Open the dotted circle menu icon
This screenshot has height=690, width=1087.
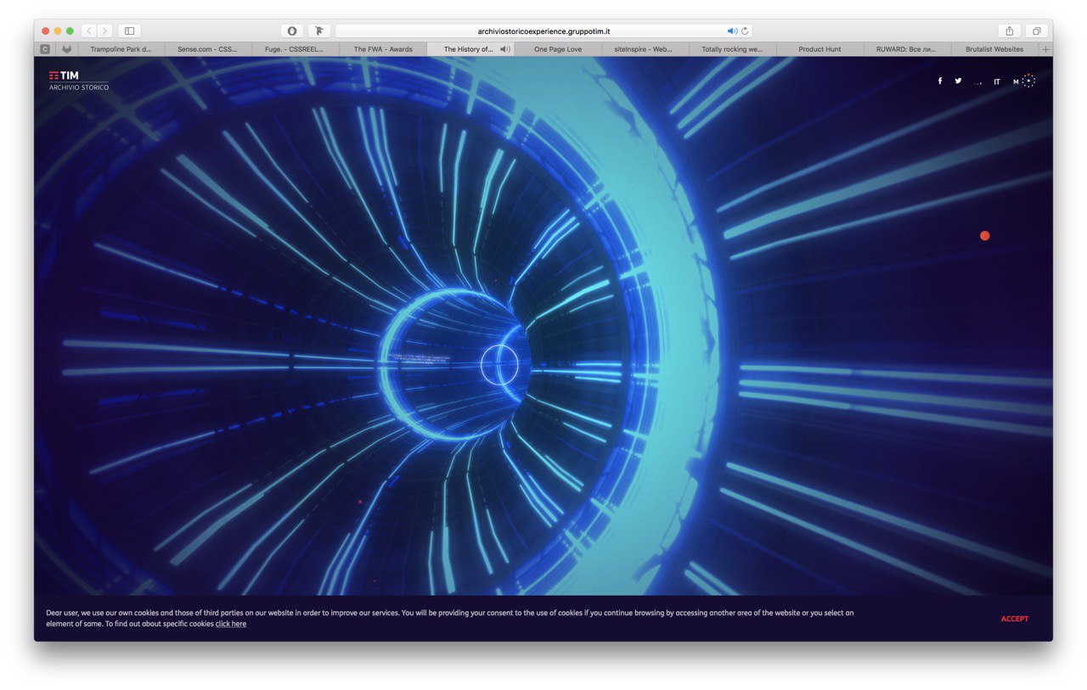click(1028, 81)
